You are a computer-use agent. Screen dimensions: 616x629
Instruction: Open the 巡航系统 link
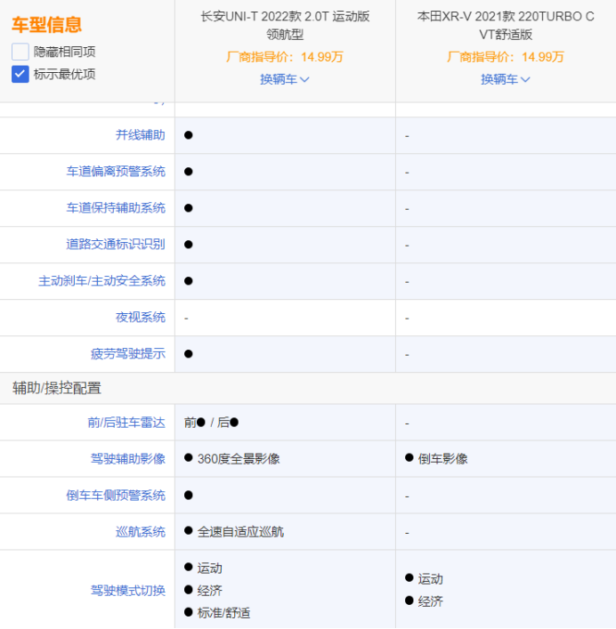point(141,532)
